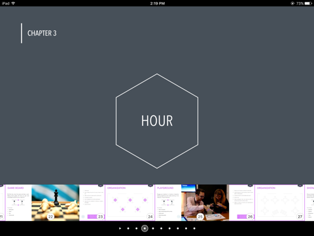This screenshot has height=236, width=314.
Task: Tap the Wi-Fi status icon
Action: click(x=13, y=3)
